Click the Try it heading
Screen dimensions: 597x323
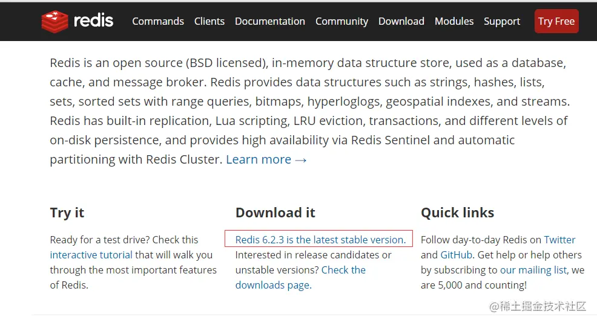point(67,213)
